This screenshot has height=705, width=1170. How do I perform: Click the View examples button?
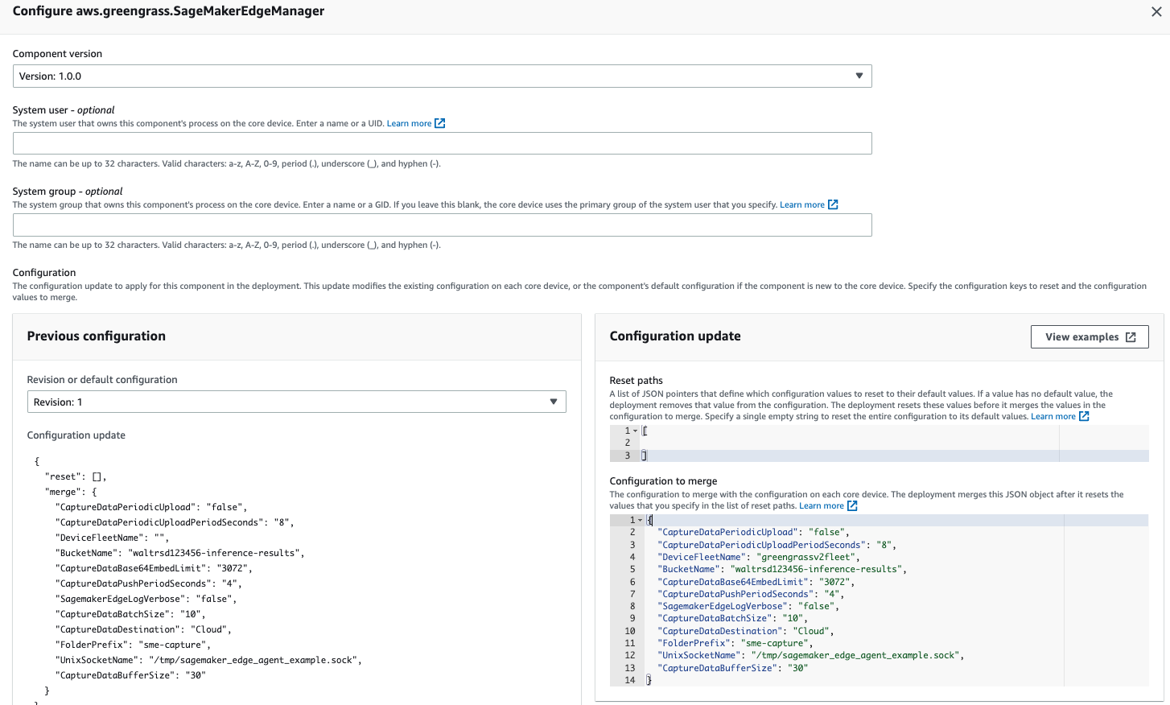(x=1090, y=337)
